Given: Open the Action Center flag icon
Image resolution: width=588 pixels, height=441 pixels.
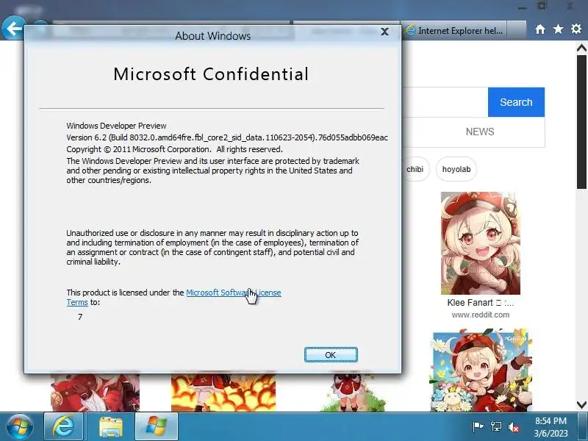Looking at the screenshot, I should tap(478, 427).
